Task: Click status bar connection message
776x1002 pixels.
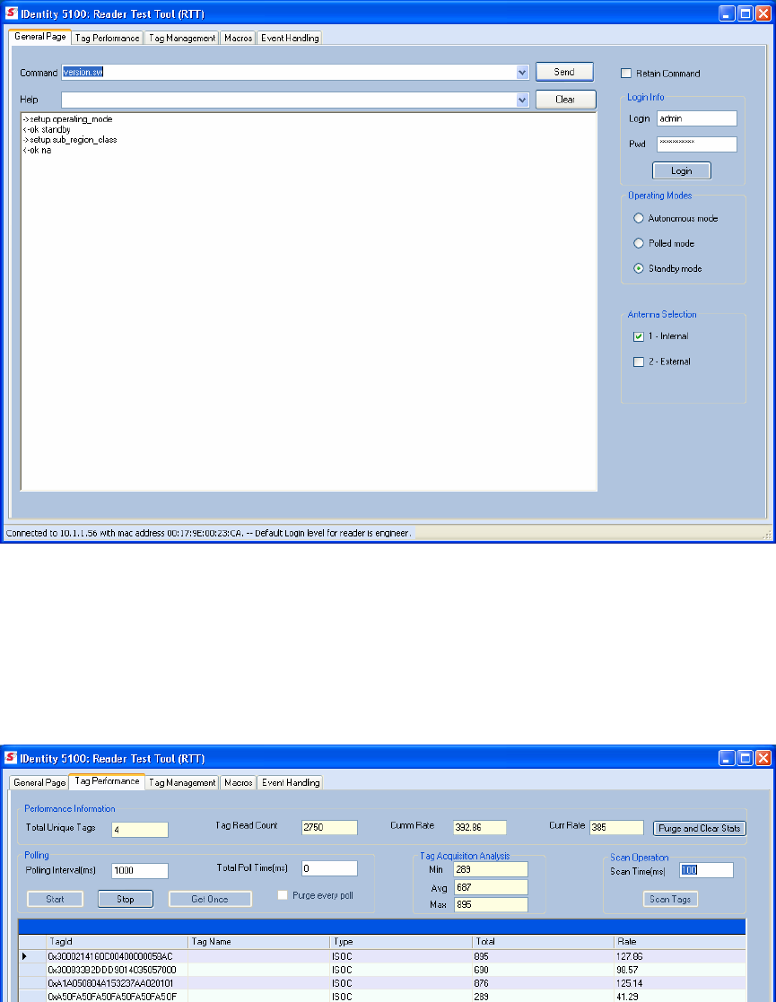Action: point(208,533)
